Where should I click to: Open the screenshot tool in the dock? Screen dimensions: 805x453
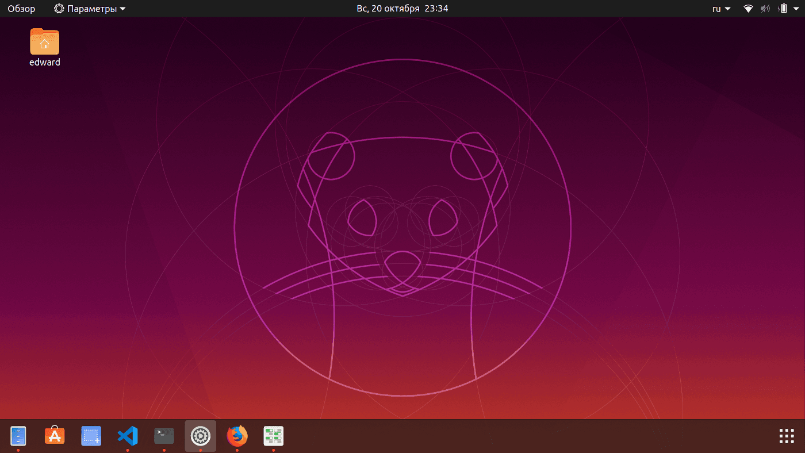pyautogui.click(x=91, y=436)
